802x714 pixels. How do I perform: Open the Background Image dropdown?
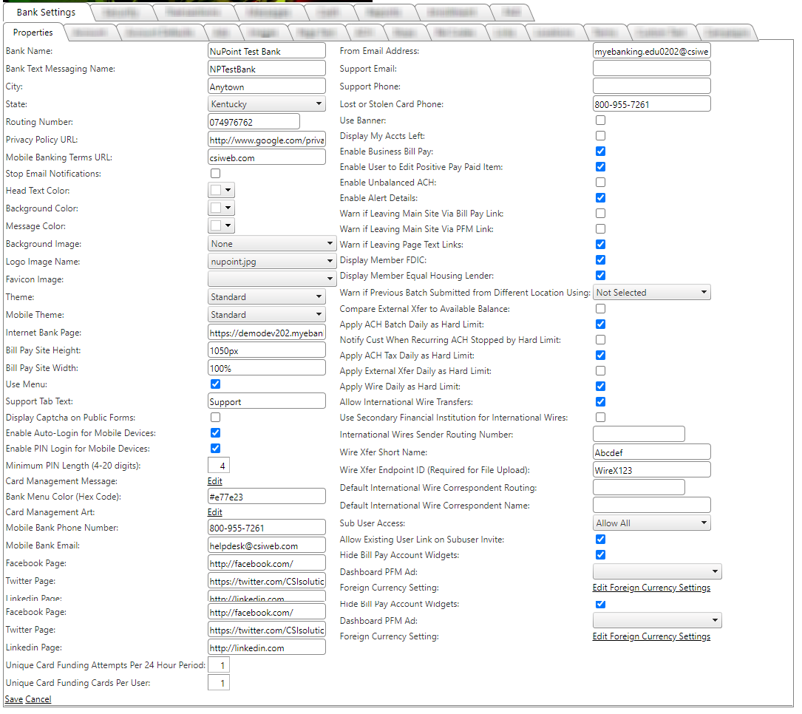[x=271, y=244]
